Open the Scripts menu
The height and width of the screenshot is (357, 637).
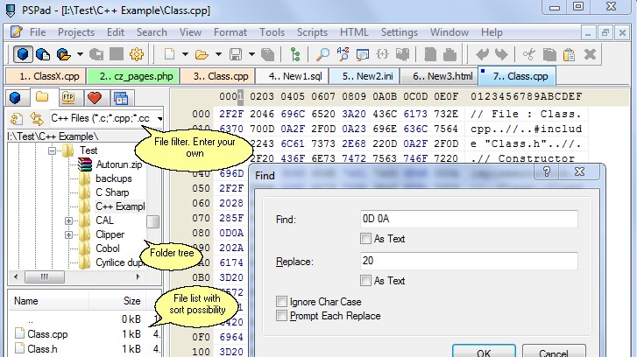tap(312, 32)
